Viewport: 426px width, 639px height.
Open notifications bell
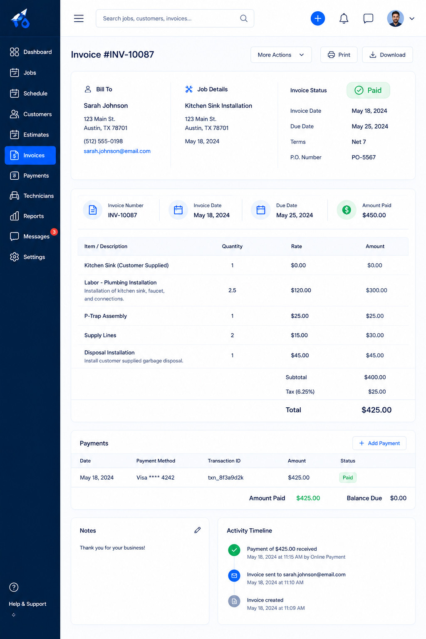tap(344, 18)
